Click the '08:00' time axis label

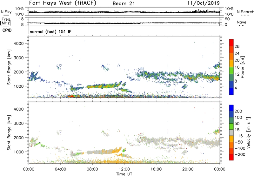[92, 169]
